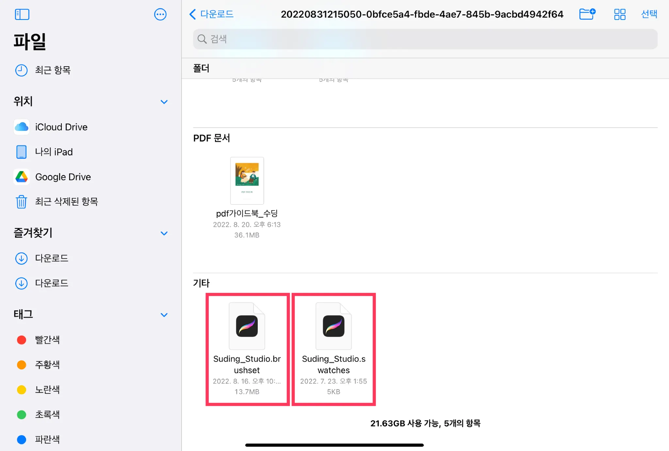Screen dimensions: 669x451
Task: Open the iCloud Drive location
Action: (x=61, y=127)
